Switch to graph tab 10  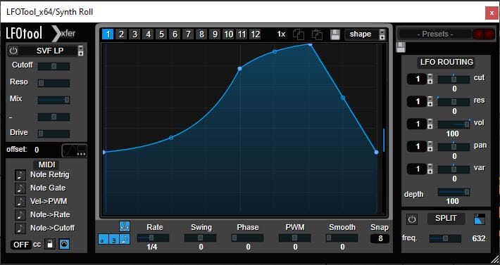pos(228,34)
